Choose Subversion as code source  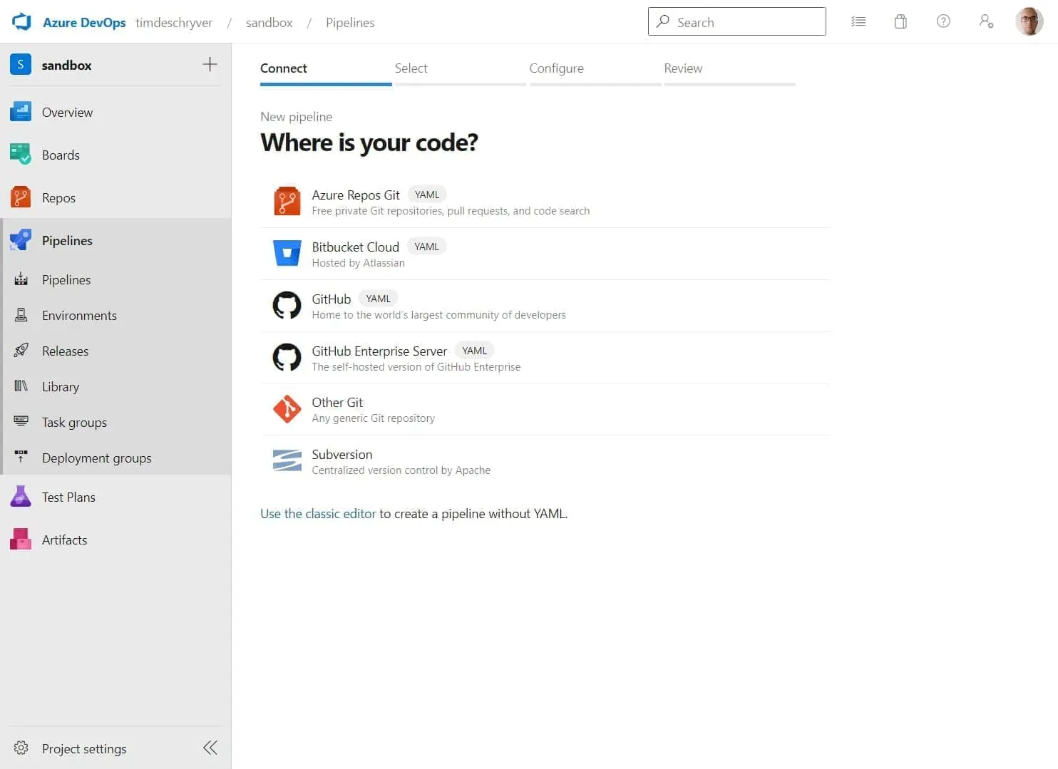[545, 462]
